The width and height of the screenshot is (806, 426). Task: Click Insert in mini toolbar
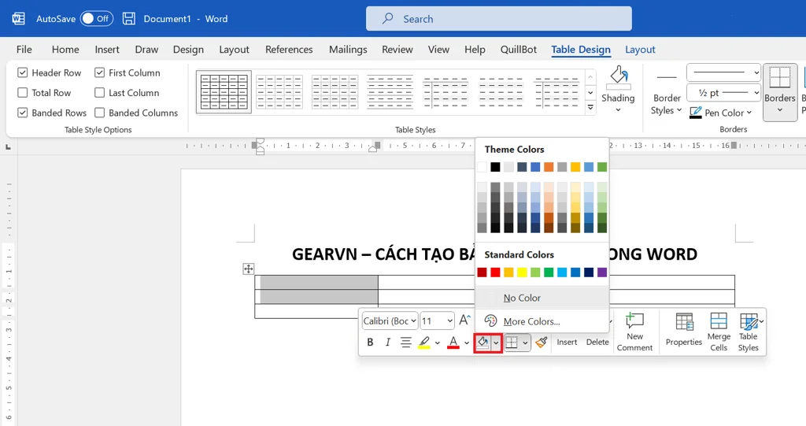(567, 342)
